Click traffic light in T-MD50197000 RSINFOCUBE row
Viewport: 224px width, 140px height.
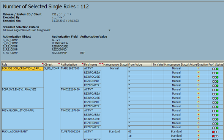[x=215, y=119]
